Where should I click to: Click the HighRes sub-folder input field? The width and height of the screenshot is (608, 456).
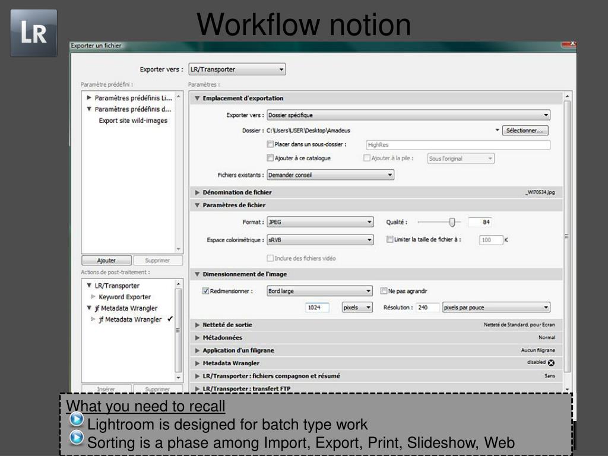tap(458, 145)
